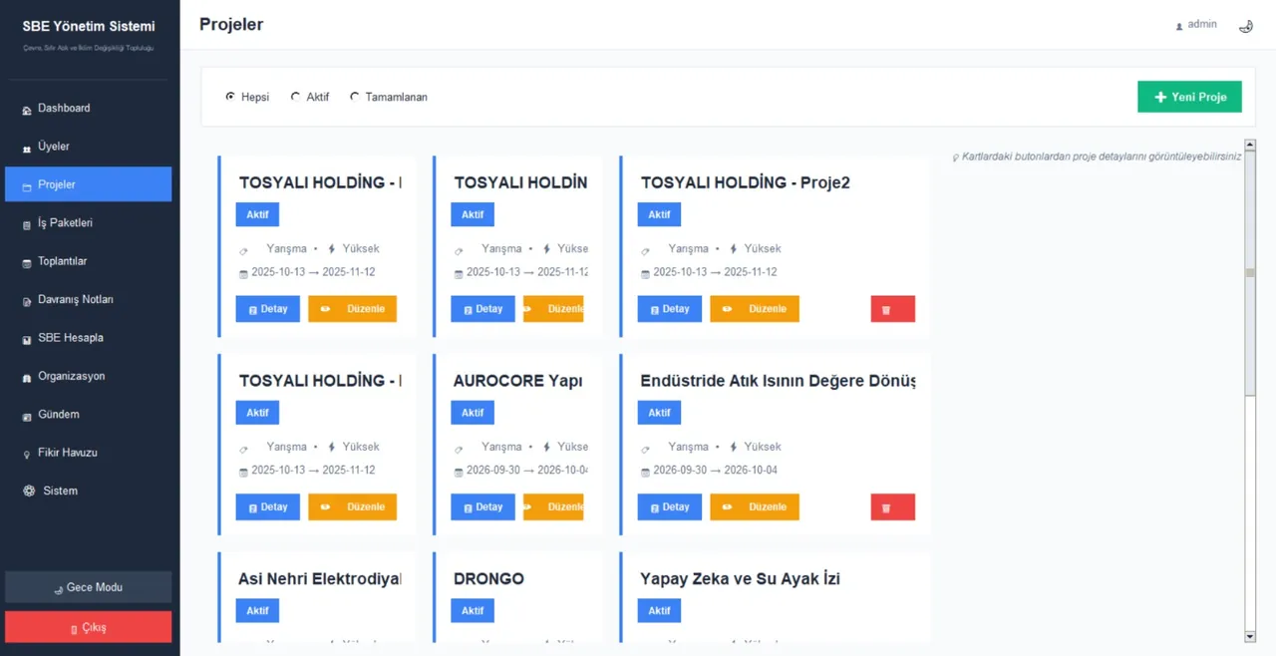Click the TOSYALI HOLDİNG - Proje2 title
The image size is (1276, 656).
745,183
